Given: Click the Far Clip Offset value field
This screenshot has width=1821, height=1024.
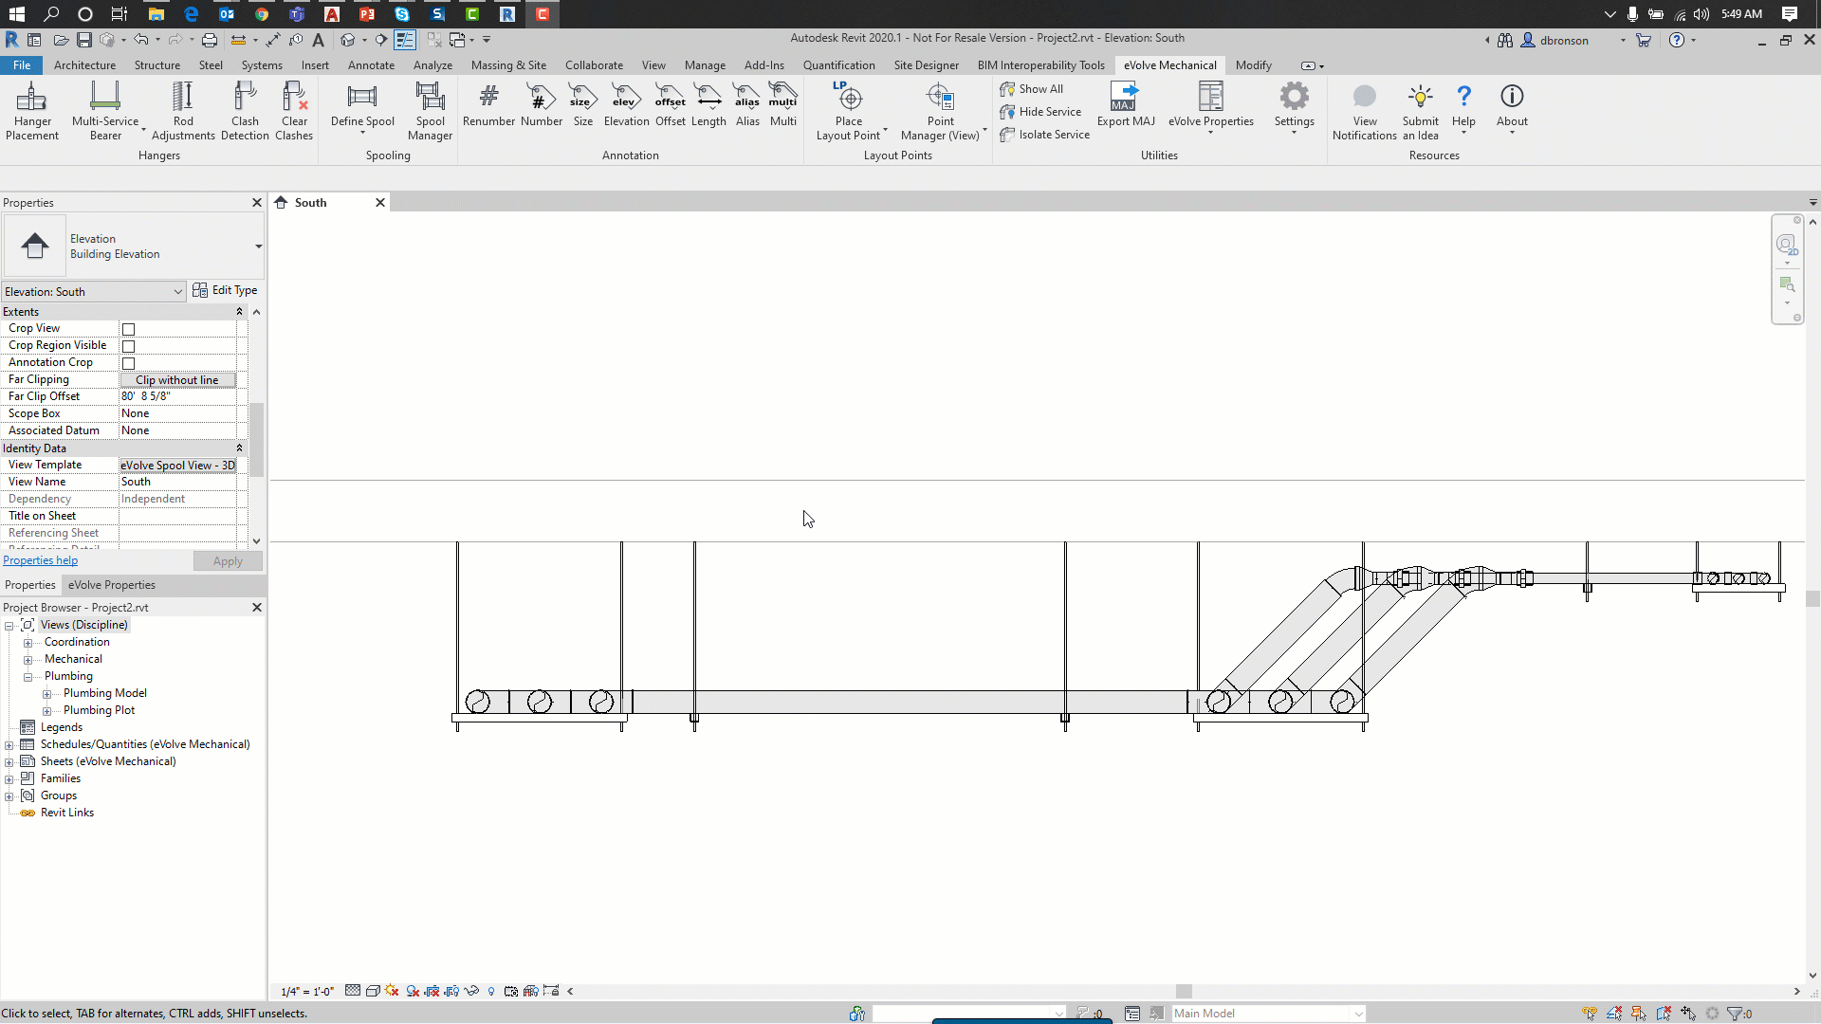Looking at the screenshot, I should (x=177, y=396).
